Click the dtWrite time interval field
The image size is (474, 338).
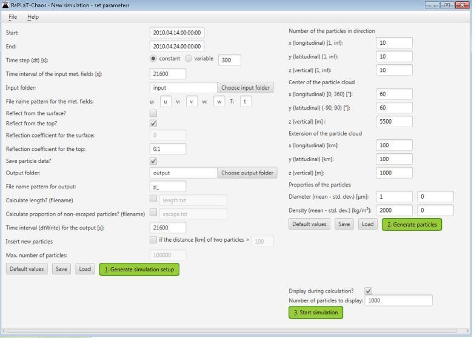pyautogui.click(x=168, y=228)
